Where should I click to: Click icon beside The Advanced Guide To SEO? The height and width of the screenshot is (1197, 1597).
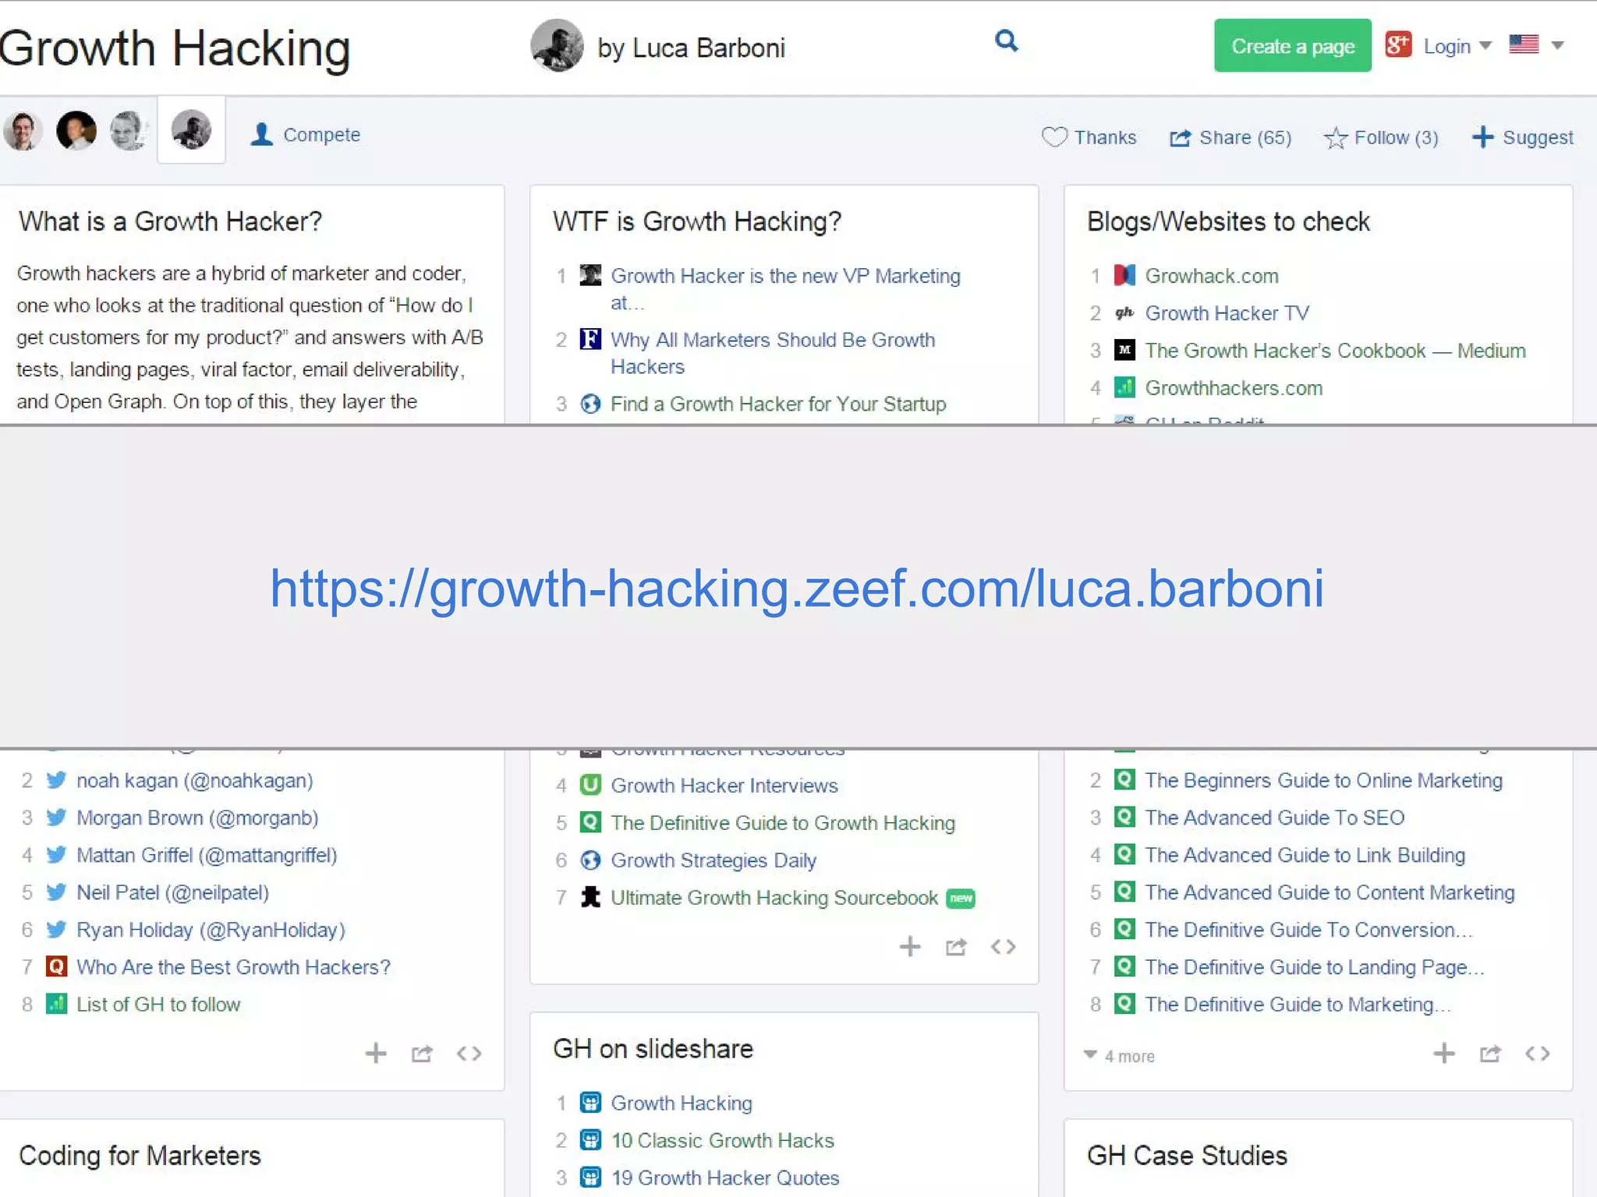[1124, 817]
